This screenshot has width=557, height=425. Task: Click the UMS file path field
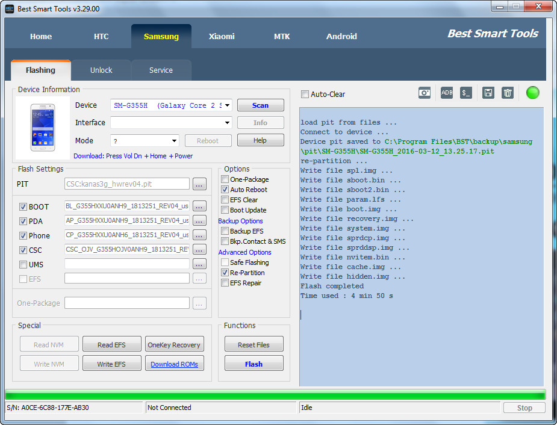(x=127, y=264)
